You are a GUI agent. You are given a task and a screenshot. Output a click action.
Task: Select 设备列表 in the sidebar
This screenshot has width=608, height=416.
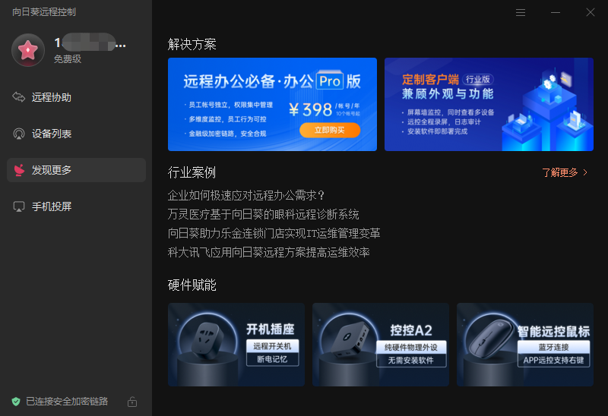tap(52, 134)
